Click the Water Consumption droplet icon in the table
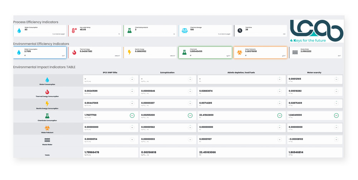 [47, 80]
